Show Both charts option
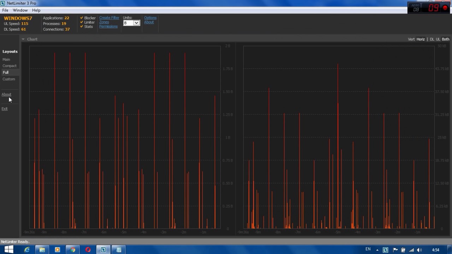 pyautogui.click(x=446, y=39)
